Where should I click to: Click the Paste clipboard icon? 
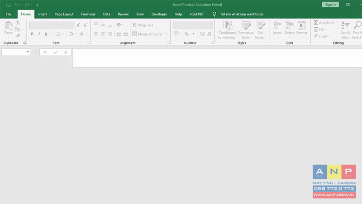9,25
